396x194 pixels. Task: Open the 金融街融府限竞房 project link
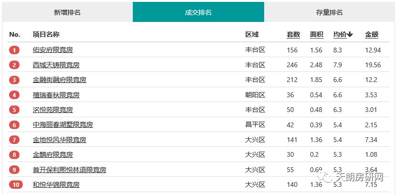(60, 80)
